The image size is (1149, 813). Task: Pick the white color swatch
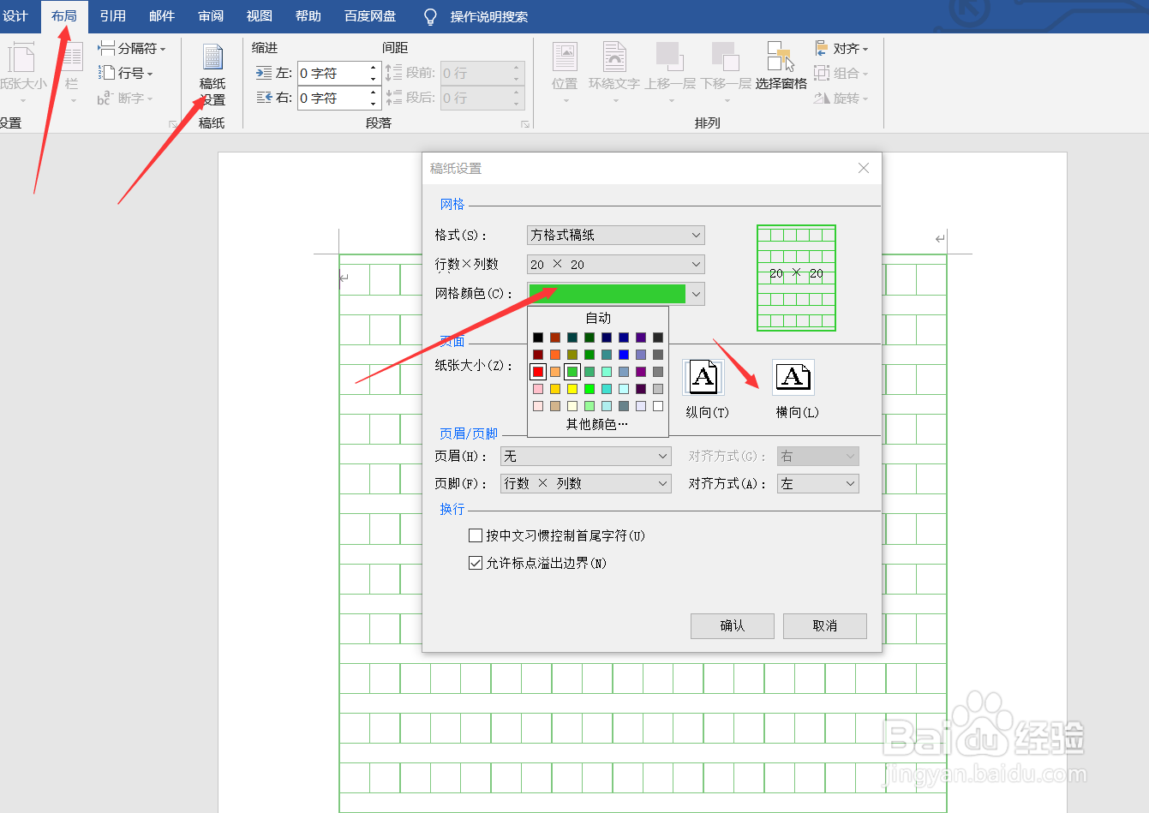click(658, 406)
